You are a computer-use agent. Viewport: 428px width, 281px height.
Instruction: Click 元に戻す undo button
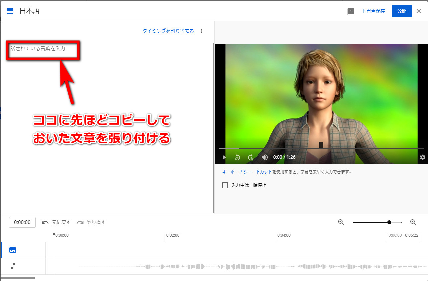(x=56, y=222)
